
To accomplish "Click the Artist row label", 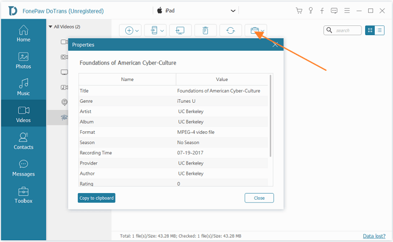I will tap(85, 111).
